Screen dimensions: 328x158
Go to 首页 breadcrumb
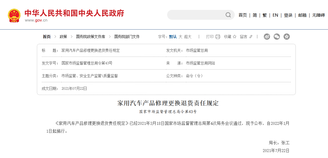47,37
